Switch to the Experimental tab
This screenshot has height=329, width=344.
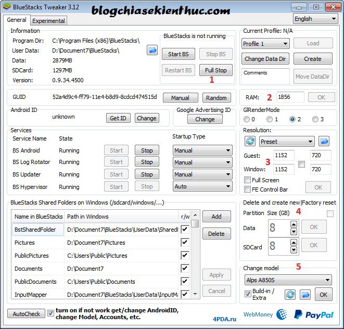point(48,21)
